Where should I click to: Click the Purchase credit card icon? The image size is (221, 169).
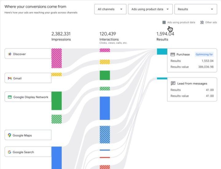[x=173, y=54]
